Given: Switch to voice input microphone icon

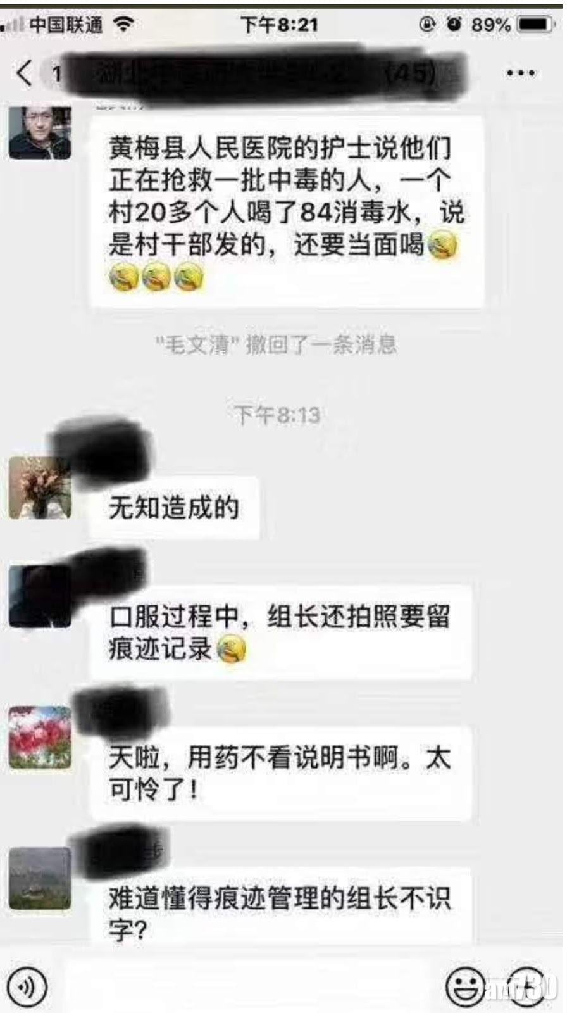Looking at the screenshot, I should 27,986.
